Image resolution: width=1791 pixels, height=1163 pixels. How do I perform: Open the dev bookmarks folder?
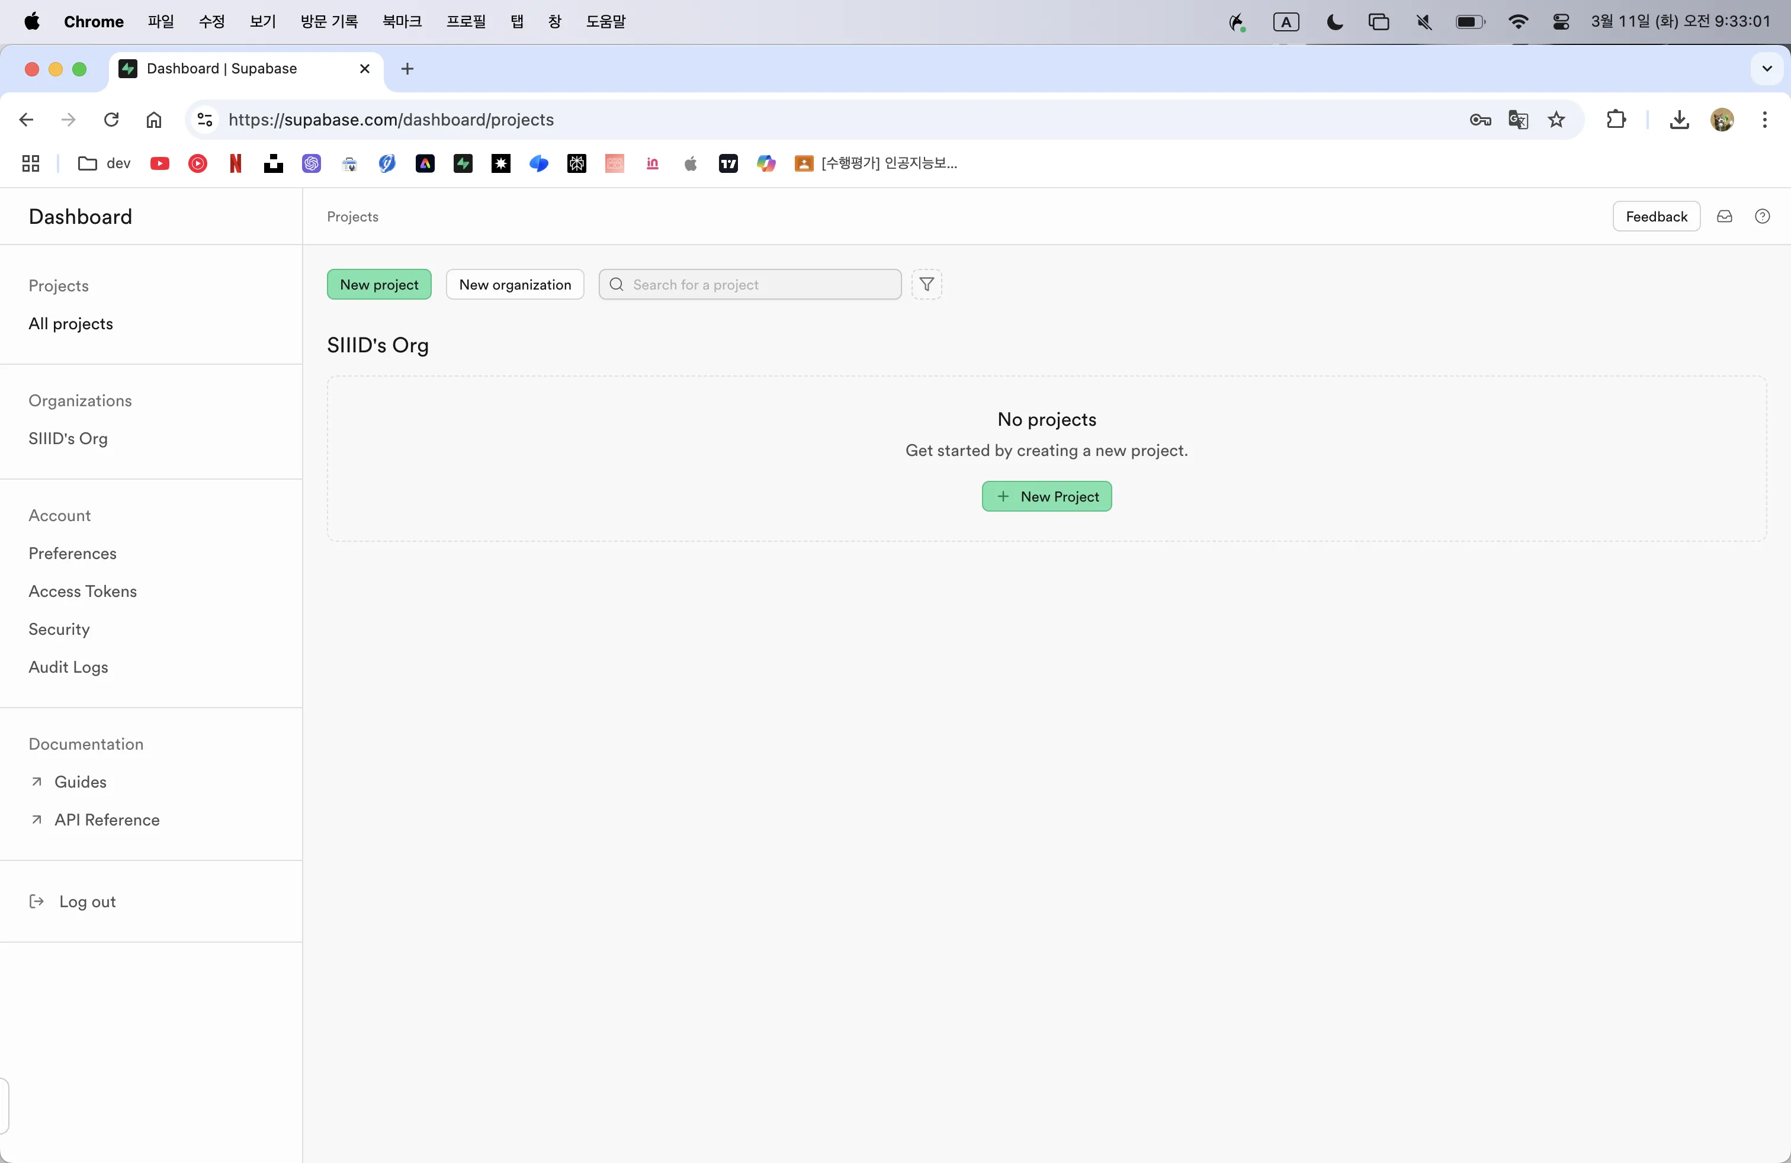(105, 163)
